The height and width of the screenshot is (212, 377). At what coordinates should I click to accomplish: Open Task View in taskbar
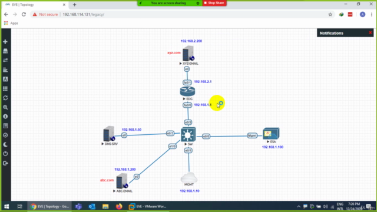pos(19,206)
